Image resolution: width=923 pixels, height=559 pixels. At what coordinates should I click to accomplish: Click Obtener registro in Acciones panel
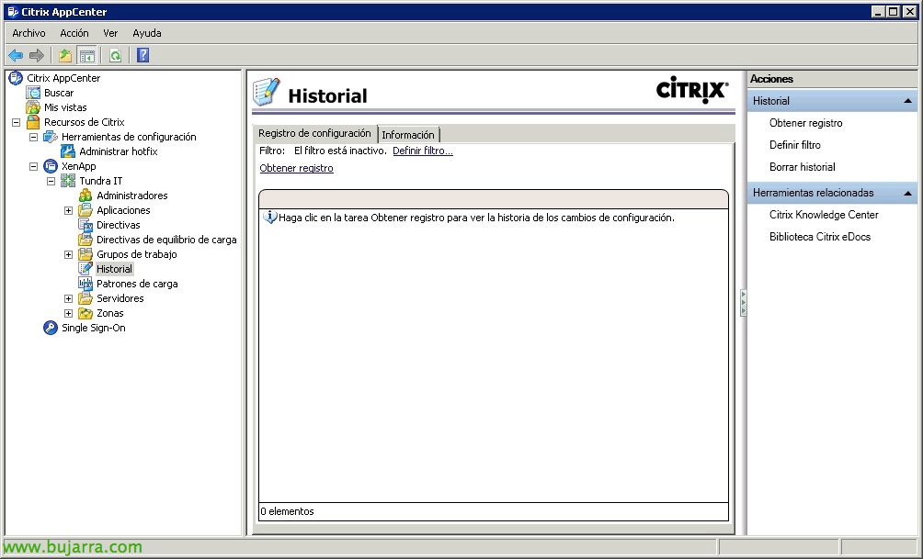[x=806, y=123]
